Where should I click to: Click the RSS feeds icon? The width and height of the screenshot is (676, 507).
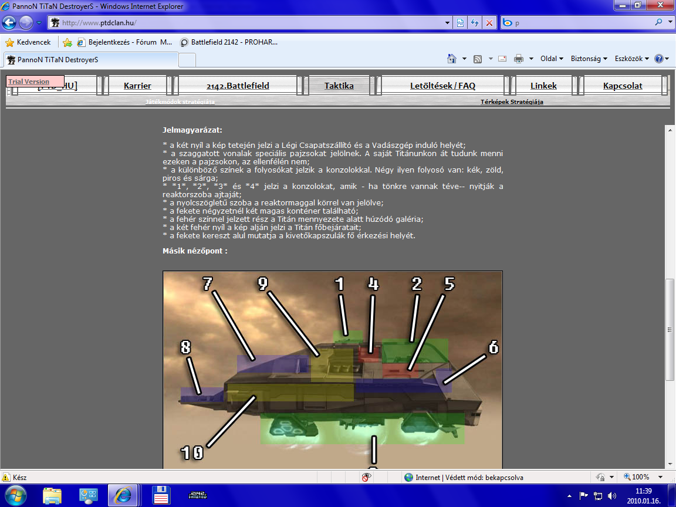click(478, 59)
